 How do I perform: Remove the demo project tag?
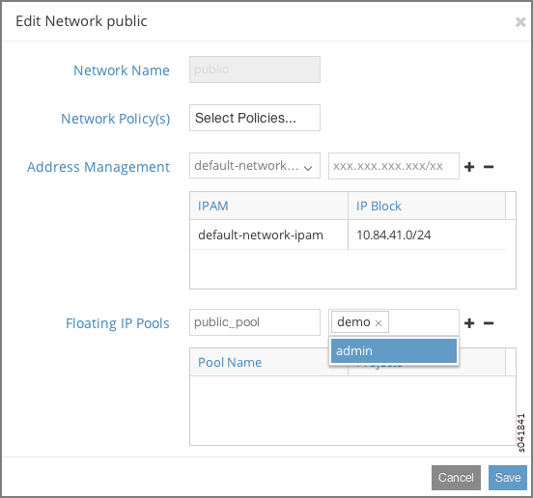pyautogui.click(x=379, y=323)
